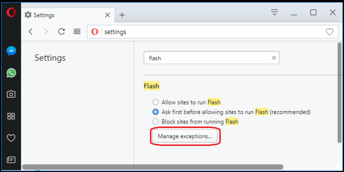This screenshot has width=344, height=172.
Task: Open bookmarks via the sidebar heart icon
Action: coord(11,138)
